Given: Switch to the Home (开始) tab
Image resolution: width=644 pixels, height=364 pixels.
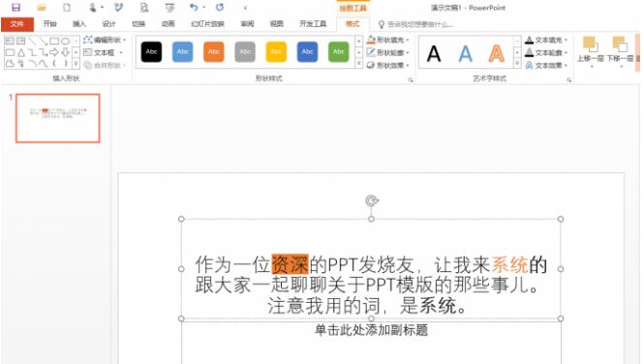Looking at the screenshot, I should click(x=50, y=24).
